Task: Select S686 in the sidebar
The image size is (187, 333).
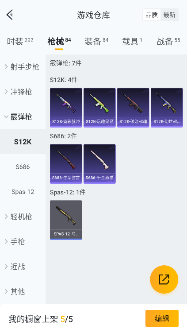Action: [23, 166]
